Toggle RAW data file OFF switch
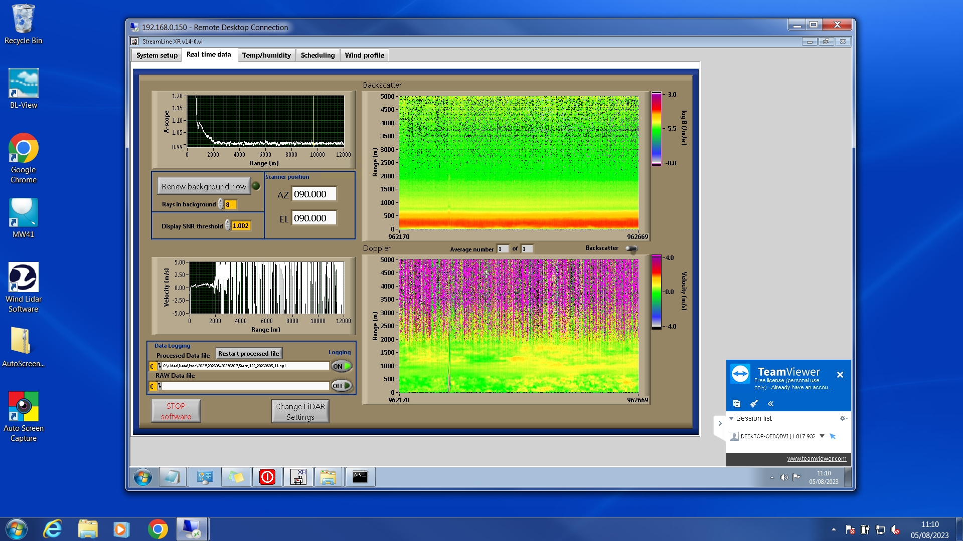The image size is (963, 541). click(x=342, y=386)
